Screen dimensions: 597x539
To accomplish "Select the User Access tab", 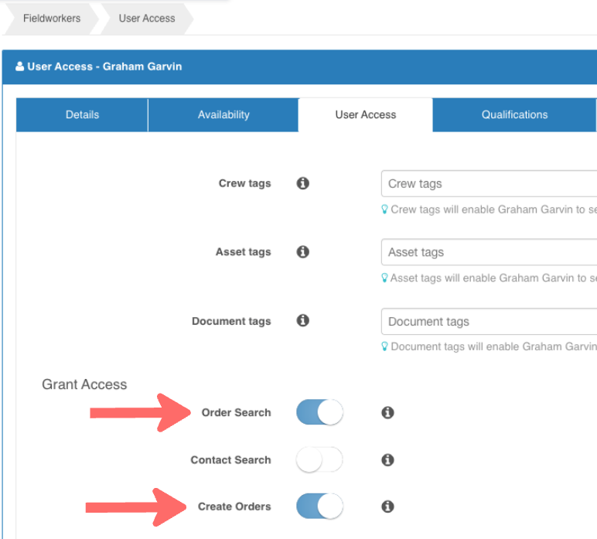I will (x=366, y=115).
